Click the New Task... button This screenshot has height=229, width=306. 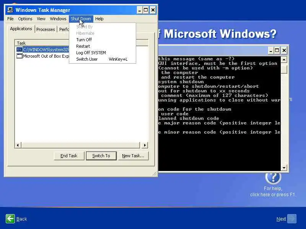133,156
